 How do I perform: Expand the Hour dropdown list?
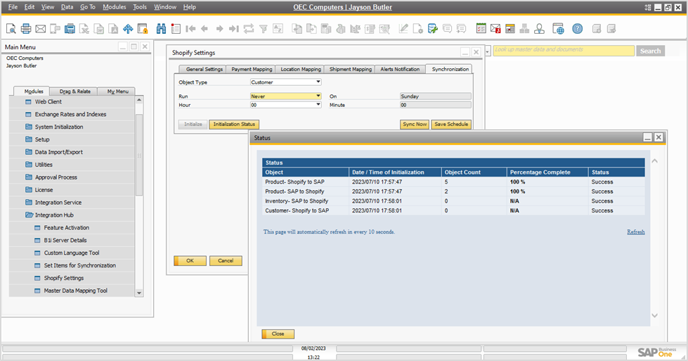click(x=318, y=105)
